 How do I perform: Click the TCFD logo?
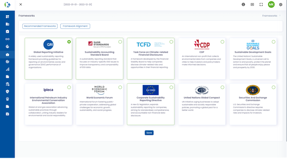[151, 45]
